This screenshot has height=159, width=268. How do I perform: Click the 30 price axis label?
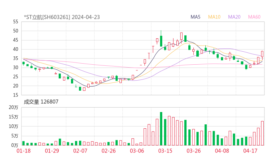(x=16, y=68)
